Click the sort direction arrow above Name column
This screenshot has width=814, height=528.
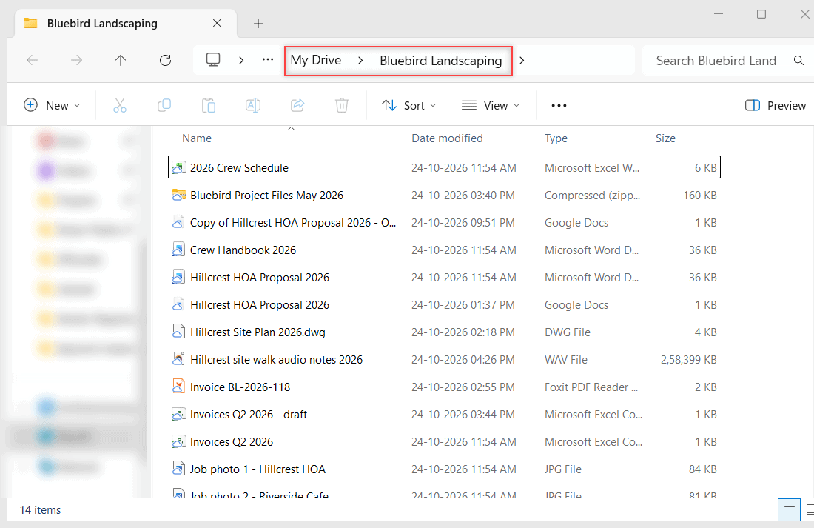pyautogui.click(x=292, y=128)
